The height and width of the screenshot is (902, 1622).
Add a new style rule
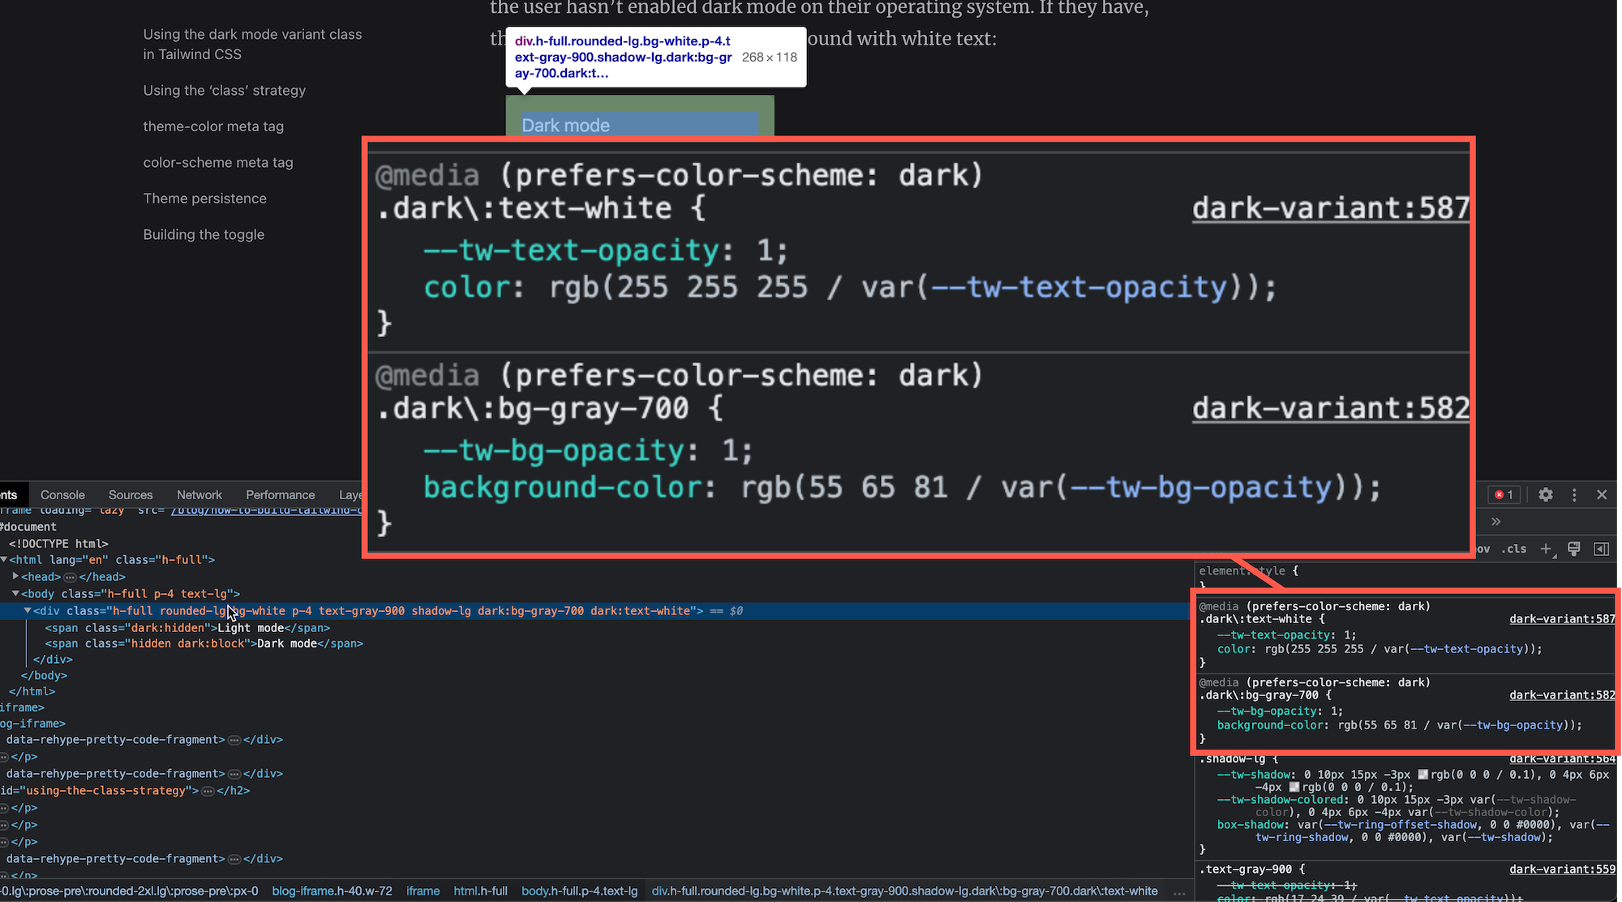click(1547, 549)
